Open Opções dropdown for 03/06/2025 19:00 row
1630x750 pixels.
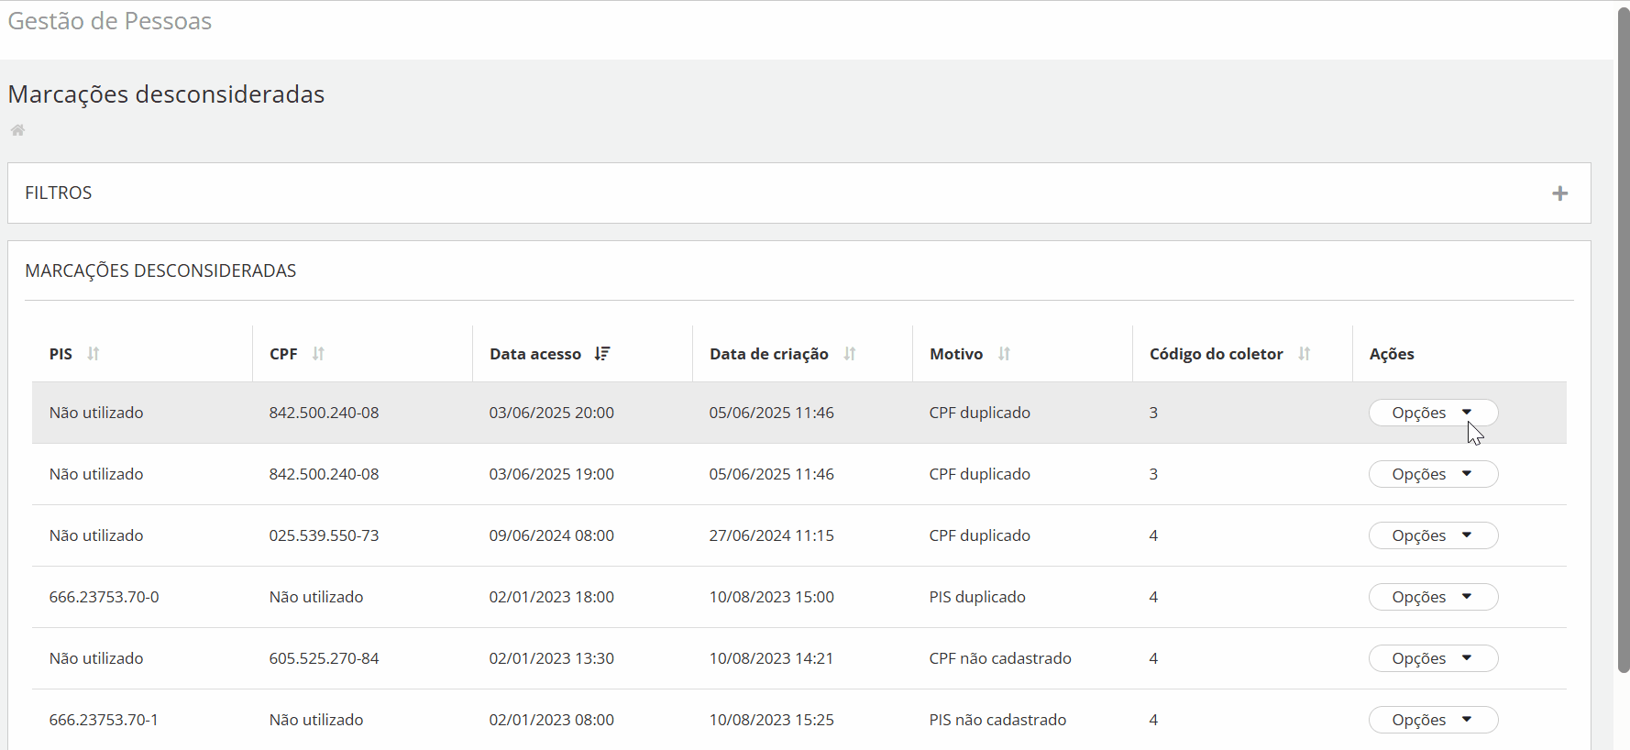pos(1433,474)
